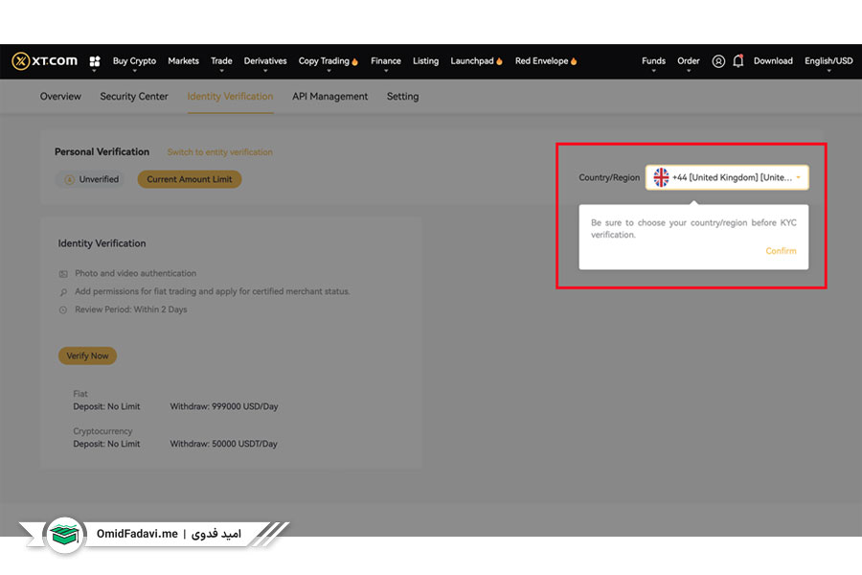Click the Withdraw: 999000 USD/Day text

pos(224,406)
